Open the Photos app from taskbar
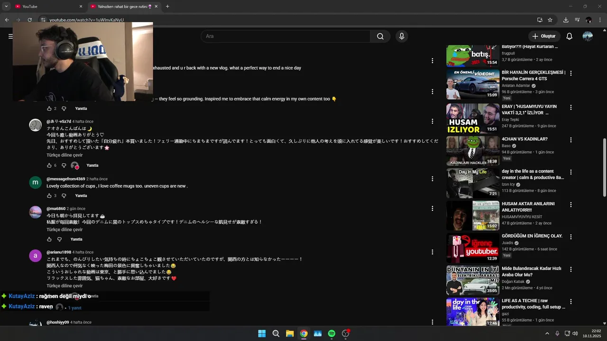 coord(318,333)
